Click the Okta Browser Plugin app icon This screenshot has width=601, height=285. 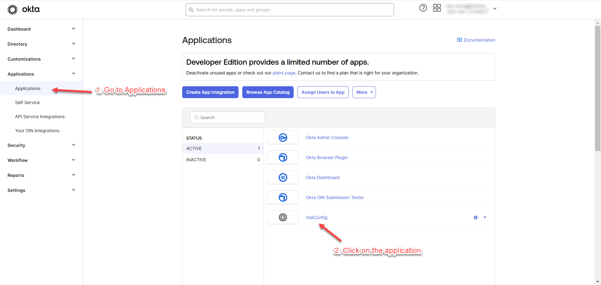[283, 157]
